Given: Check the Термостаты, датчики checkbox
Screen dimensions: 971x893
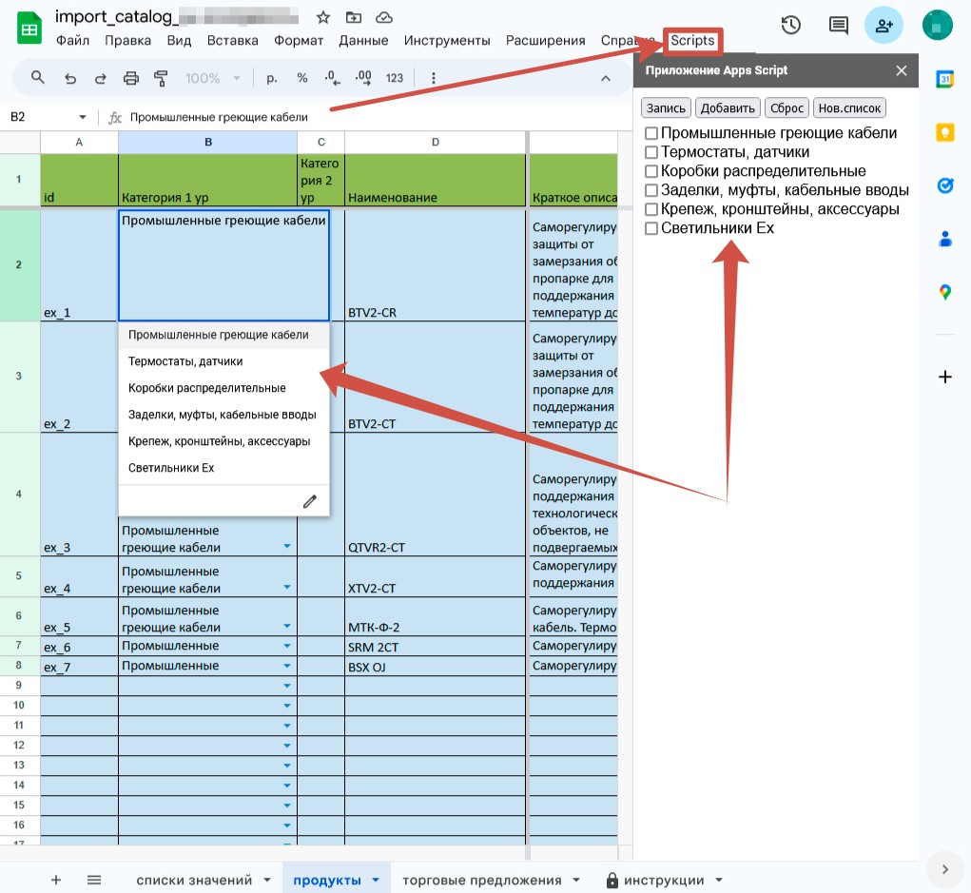Looking at the screenshot, I should point(651,152).
